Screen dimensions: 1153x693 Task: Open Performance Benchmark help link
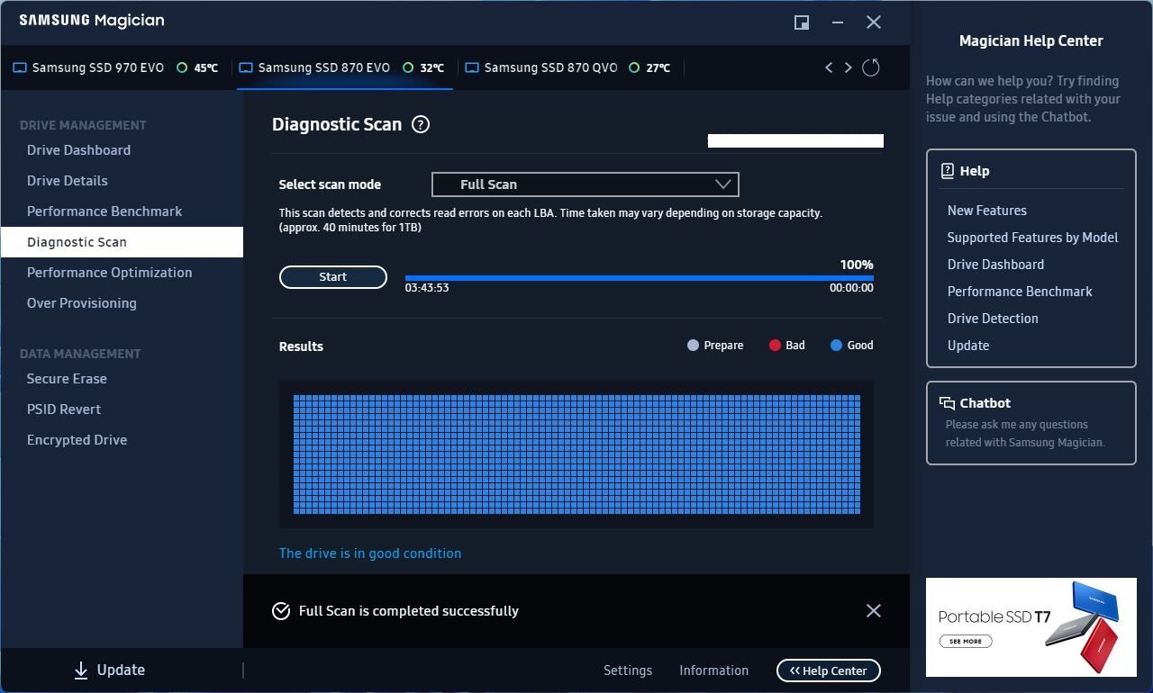(x=1020, y=292)
